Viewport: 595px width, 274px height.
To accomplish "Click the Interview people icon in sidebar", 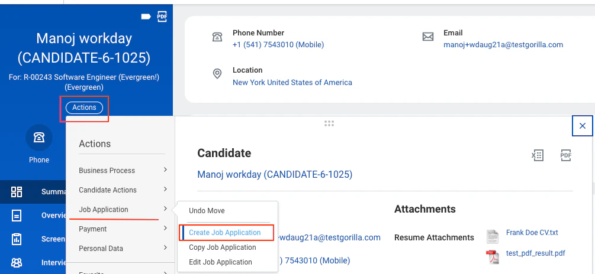I will (17, 263).
